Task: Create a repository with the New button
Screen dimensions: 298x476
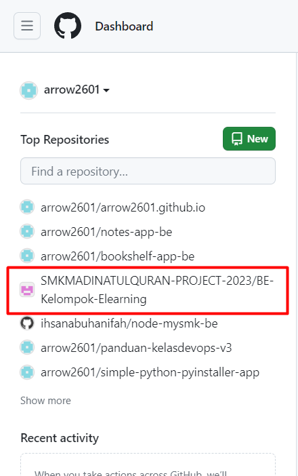Action: click(x=249, y=139)
